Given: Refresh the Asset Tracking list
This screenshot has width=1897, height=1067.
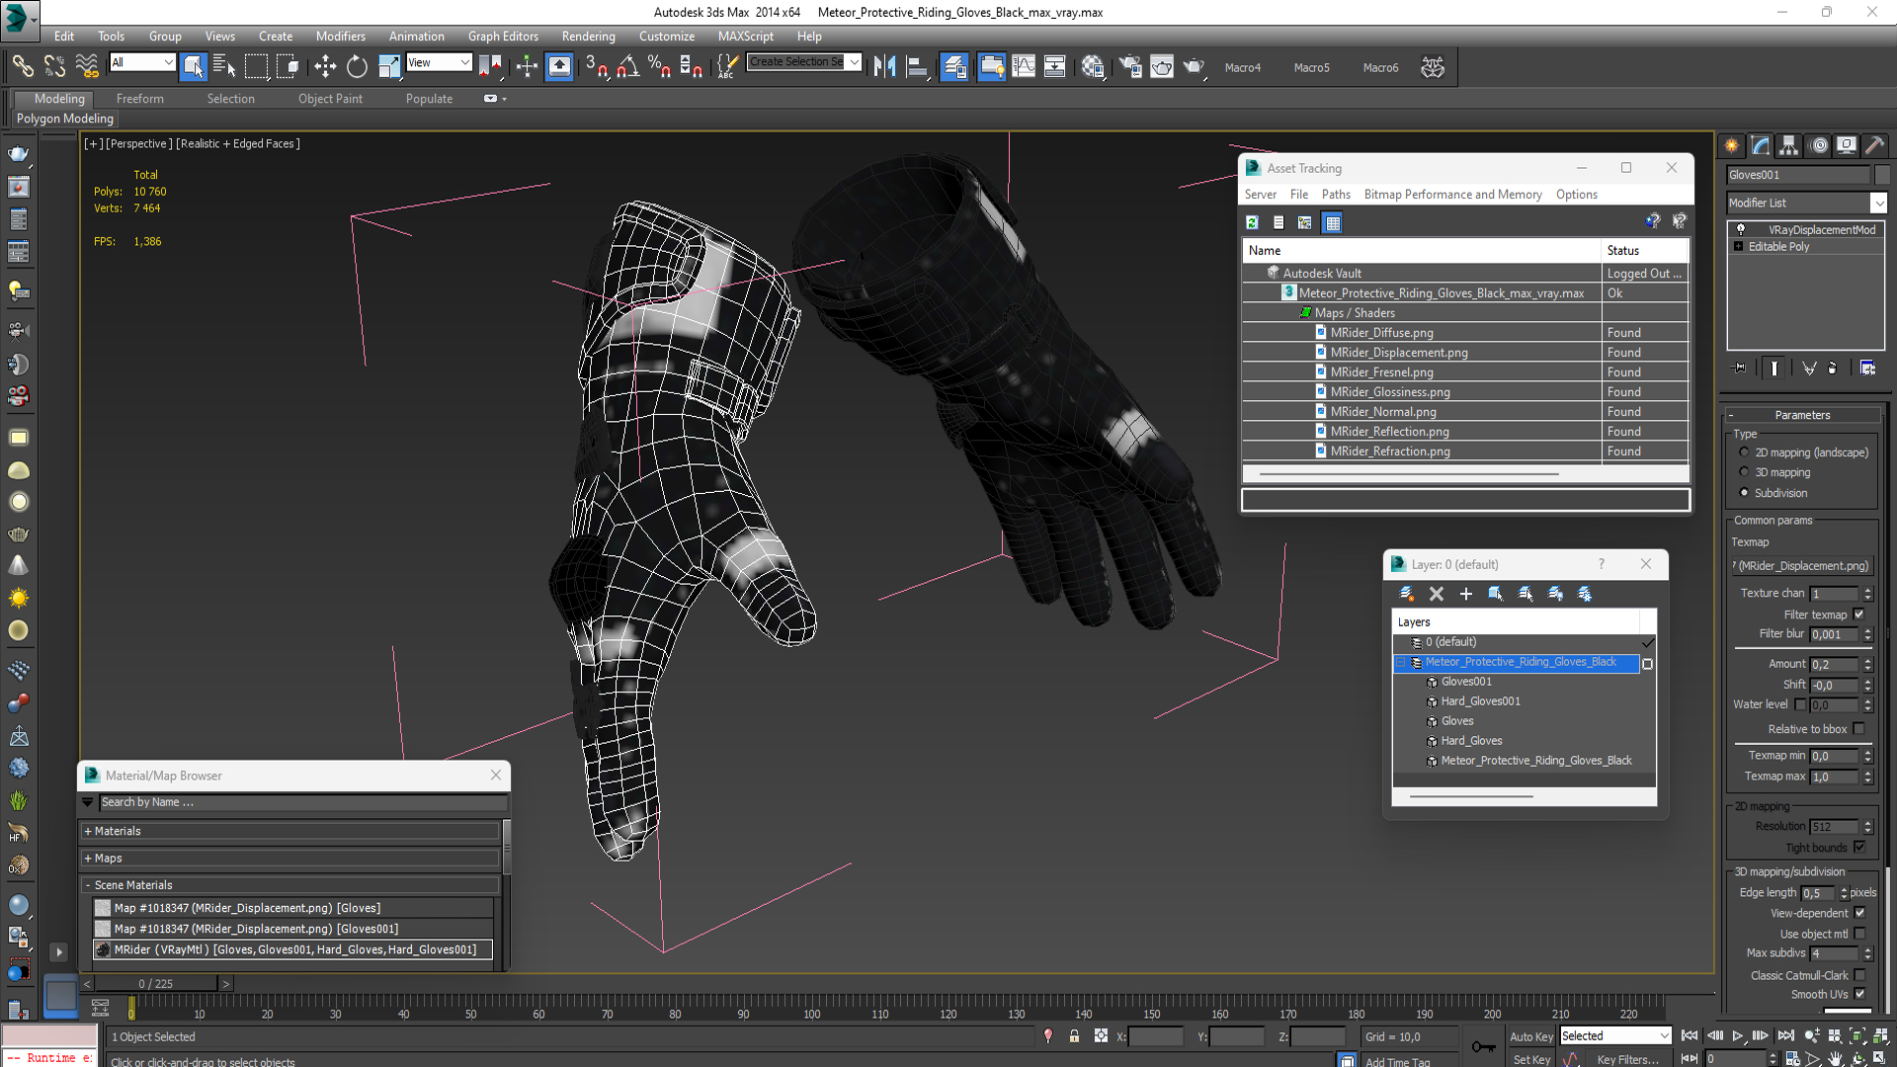Looking at the screenshot, I should click(x=1252, y=223).
